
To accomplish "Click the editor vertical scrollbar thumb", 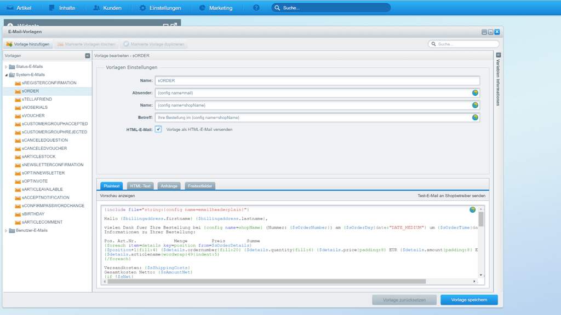I will (x=481, y=219).
